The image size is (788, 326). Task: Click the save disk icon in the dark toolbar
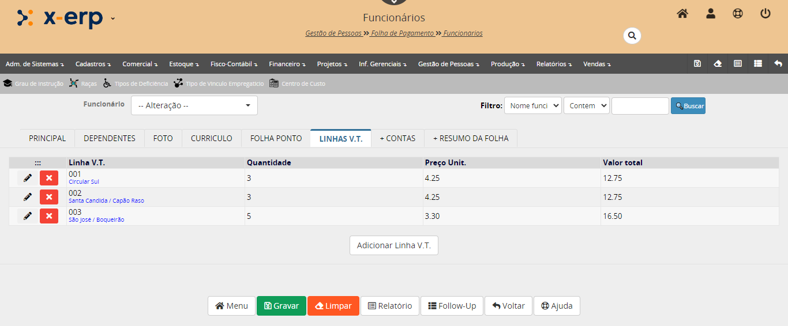click(697, 64)
